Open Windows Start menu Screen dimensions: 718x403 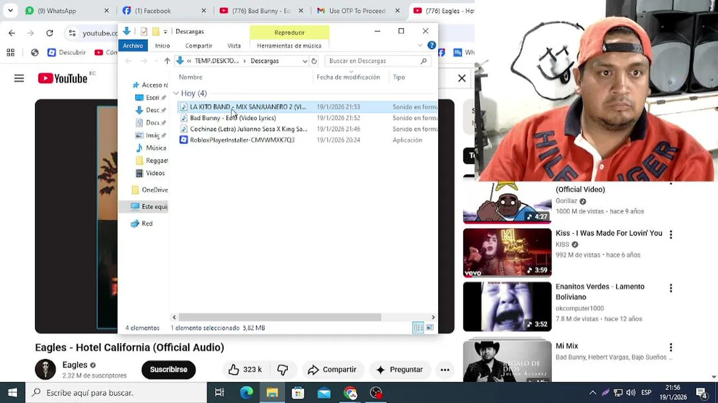[13, 393]
